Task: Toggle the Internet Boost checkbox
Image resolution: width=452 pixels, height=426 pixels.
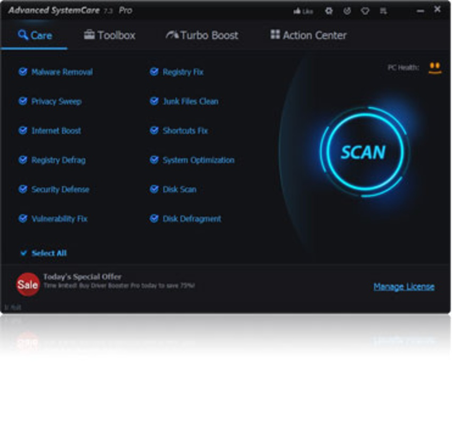Action: [23, 130]
